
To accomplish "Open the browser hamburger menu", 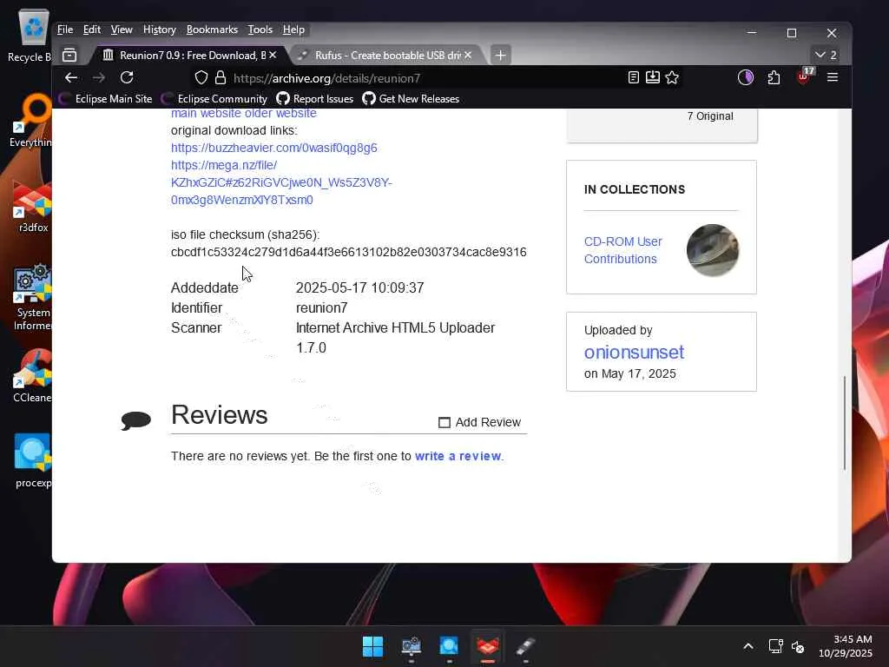I will point(833,77).
